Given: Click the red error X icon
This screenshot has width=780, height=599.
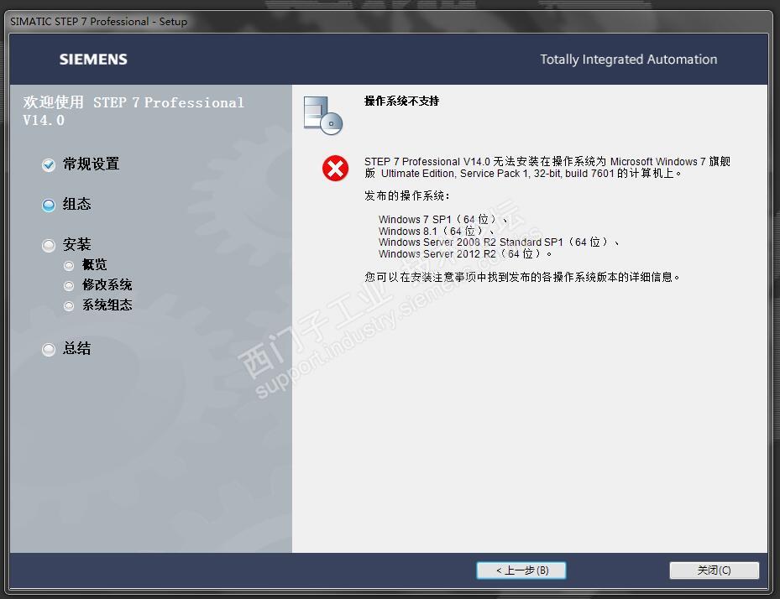Looking at the screenshot, I should (x=335, y=168).
